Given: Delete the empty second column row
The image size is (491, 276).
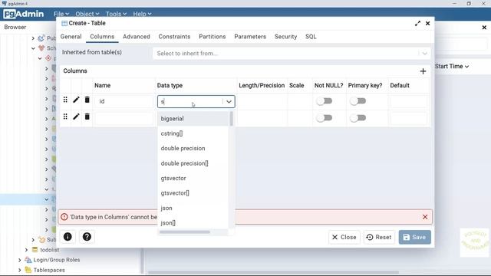Looking at the screenshot, I should [87, 117].
